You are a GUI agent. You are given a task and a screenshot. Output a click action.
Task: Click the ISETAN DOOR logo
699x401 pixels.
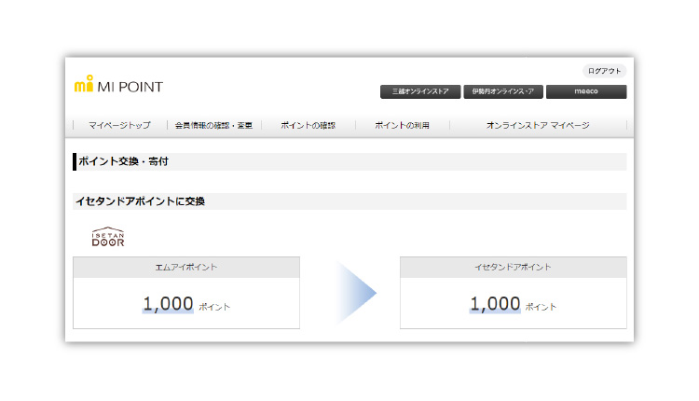pyautogui.click(x=108, y=237)
